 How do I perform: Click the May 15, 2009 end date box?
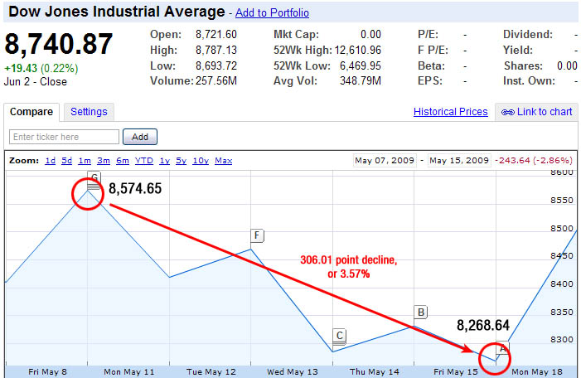[458, 161]
